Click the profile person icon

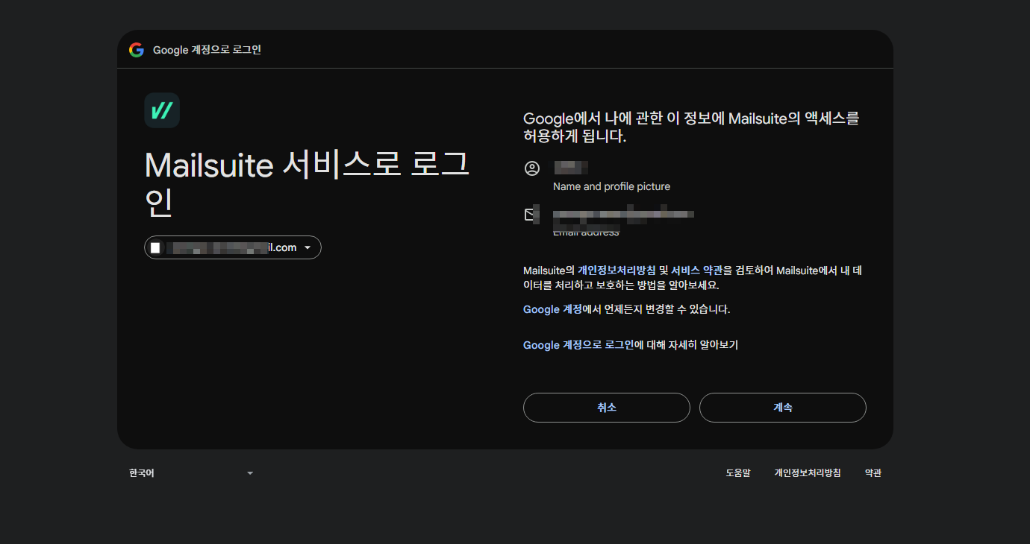point(532,168)
